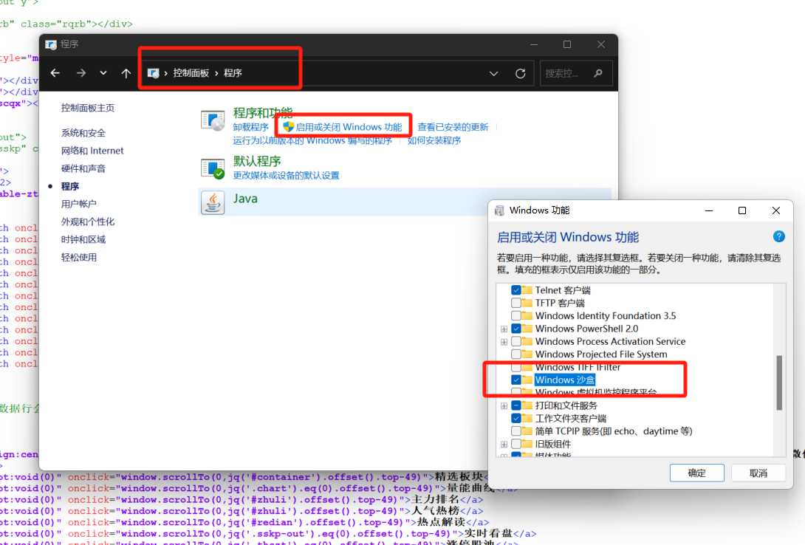Click the Windows 功能 title bar icon
Image resolution: width=805 pixels, height=545 pixels.
click(499, 210)
